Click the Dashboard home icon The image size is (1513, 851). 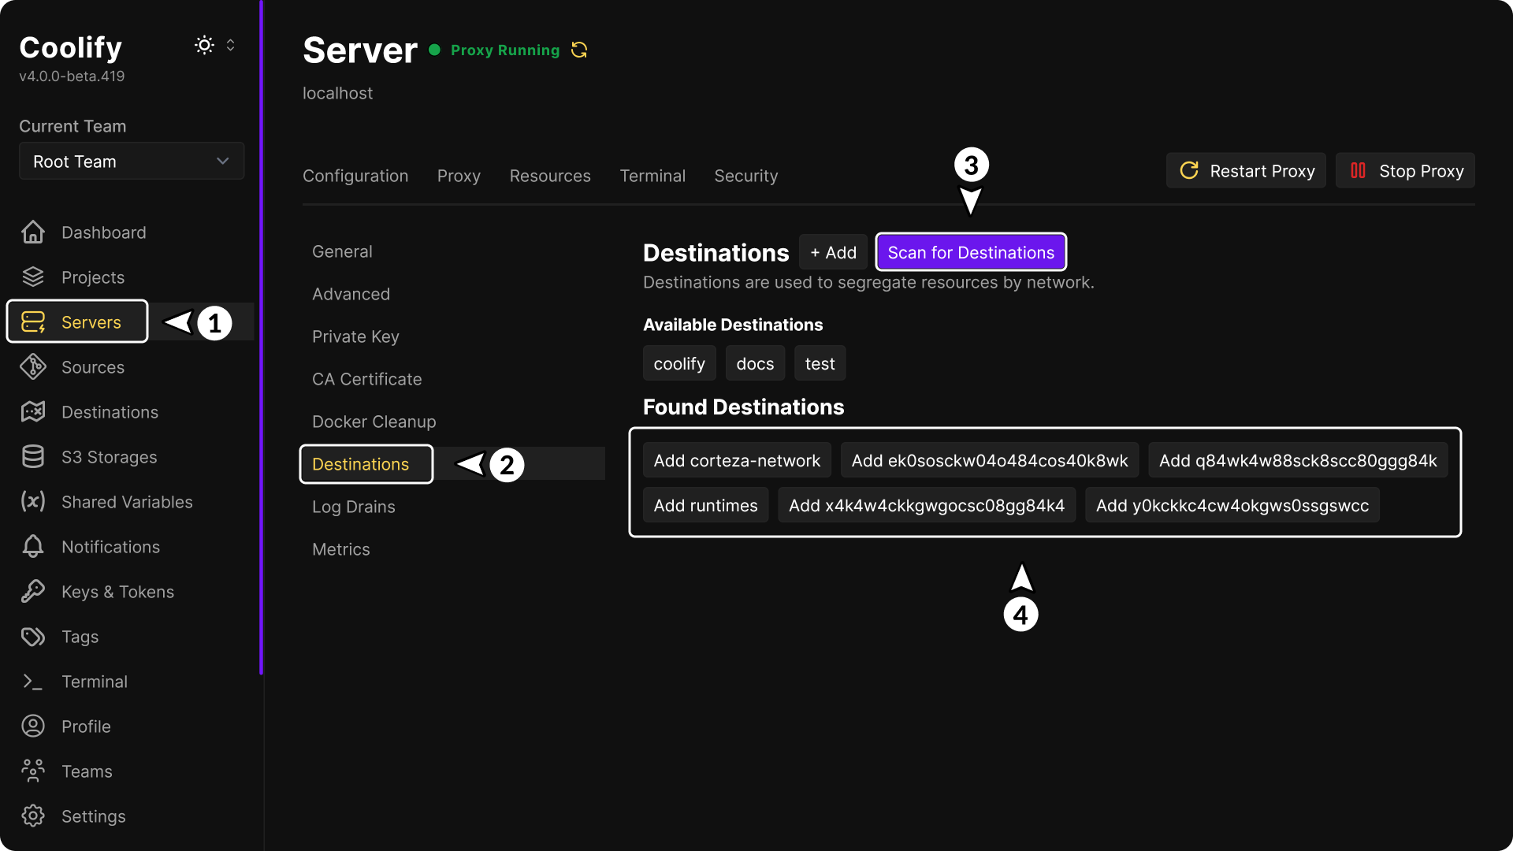click(33, 232)
